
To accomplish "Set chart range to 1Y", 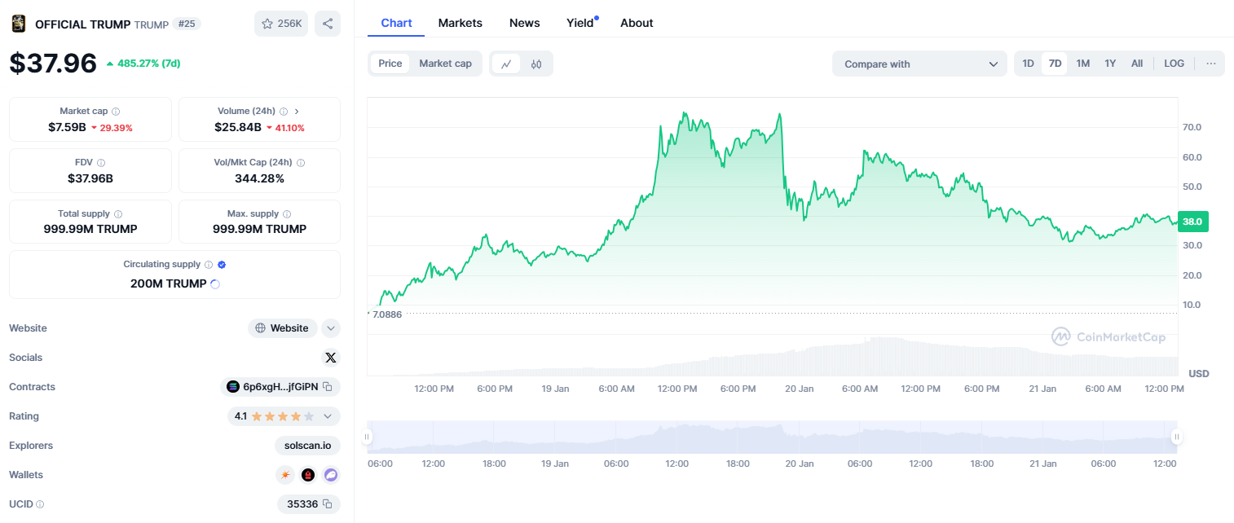I will [1110, 64].
